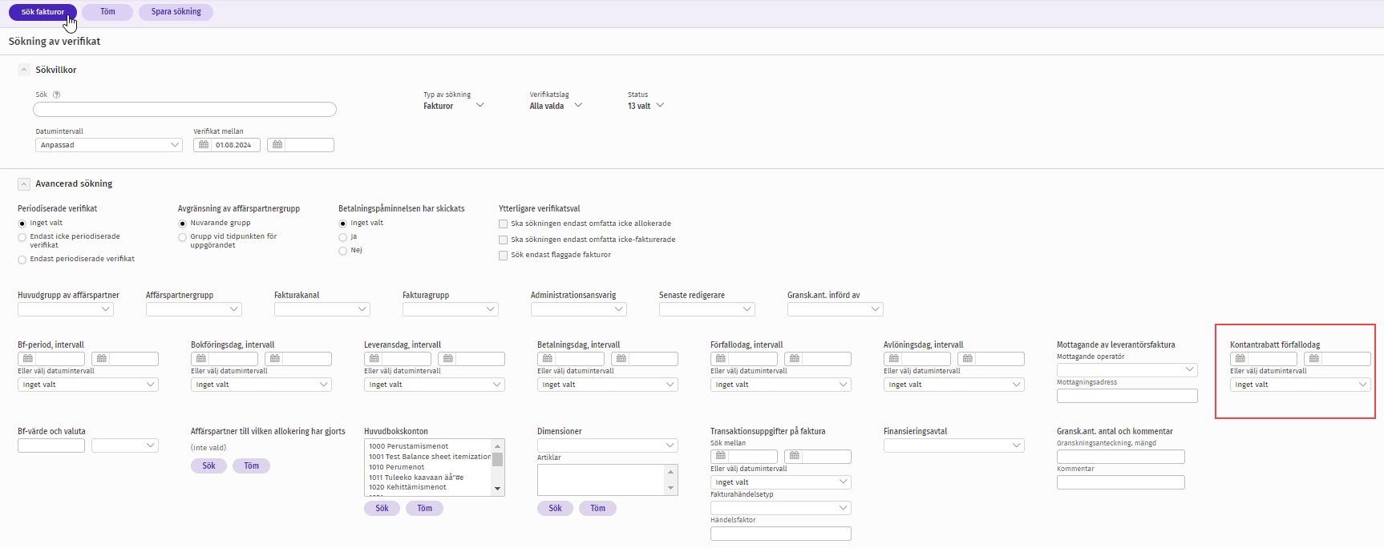The width and height of the screenshot is (1384, 548).
Task: Open calendar for Verifikat mellan start date
Action: (204, 145)
